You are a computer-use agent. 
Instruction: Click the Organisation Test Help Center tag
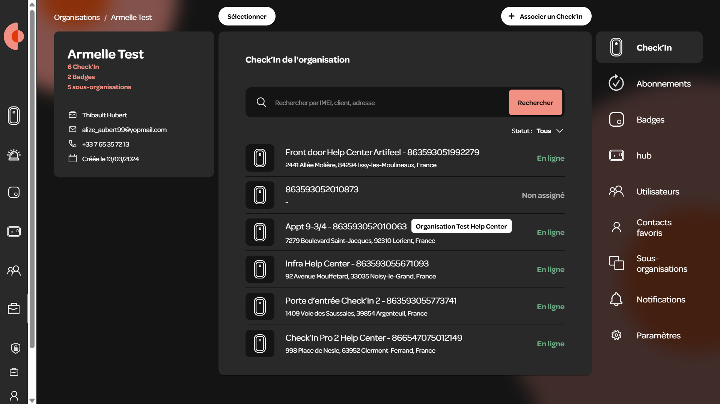461,226
